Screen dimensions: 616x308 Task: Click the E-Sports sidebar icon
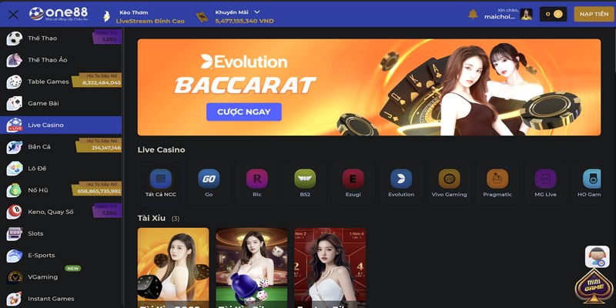pyautogui.click(x=14, y=256)
